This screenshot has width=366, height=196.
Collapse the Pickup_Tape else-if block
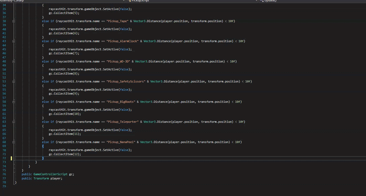14,21
